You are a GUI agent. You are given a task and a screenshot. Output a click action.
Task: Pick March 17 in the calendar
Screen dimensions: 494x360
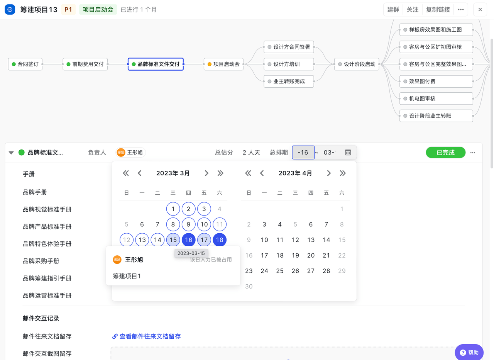204,240
